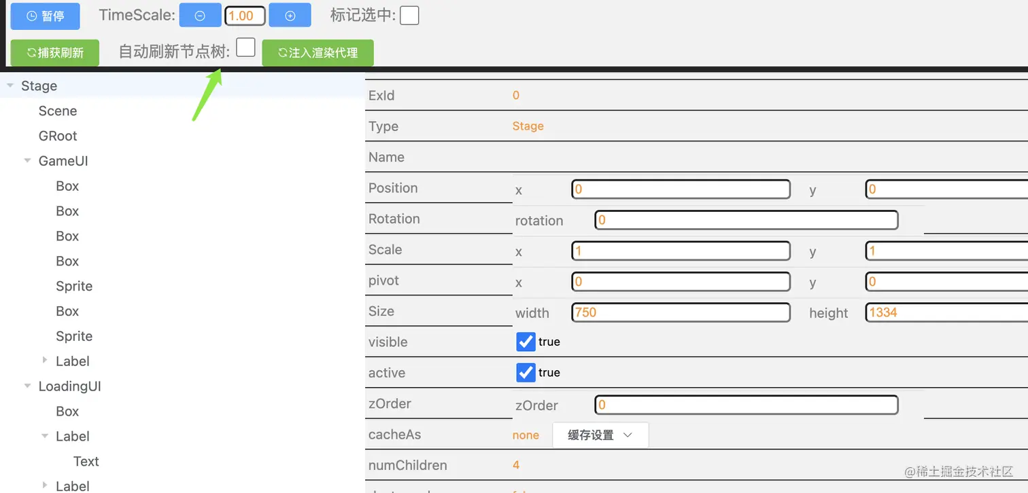Toggle the 标记选中 checkbox
The width and height of the screenshot is (1028, 493).
[x=409, y=15]
